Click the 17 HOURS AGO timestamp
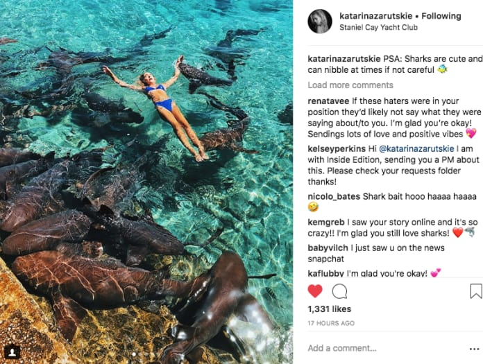The image size is (483, 364). tap(331, 323)
